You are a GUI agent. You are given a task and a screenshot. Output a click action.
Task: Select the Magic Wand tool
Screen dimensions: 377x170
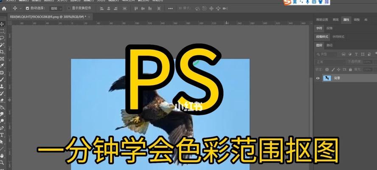[2, 45]
